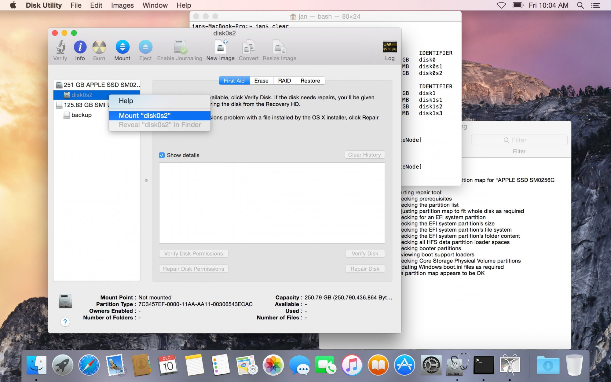Switch to the RAID tab
This screenshot has height=382, width=611.
coord(284,81)
